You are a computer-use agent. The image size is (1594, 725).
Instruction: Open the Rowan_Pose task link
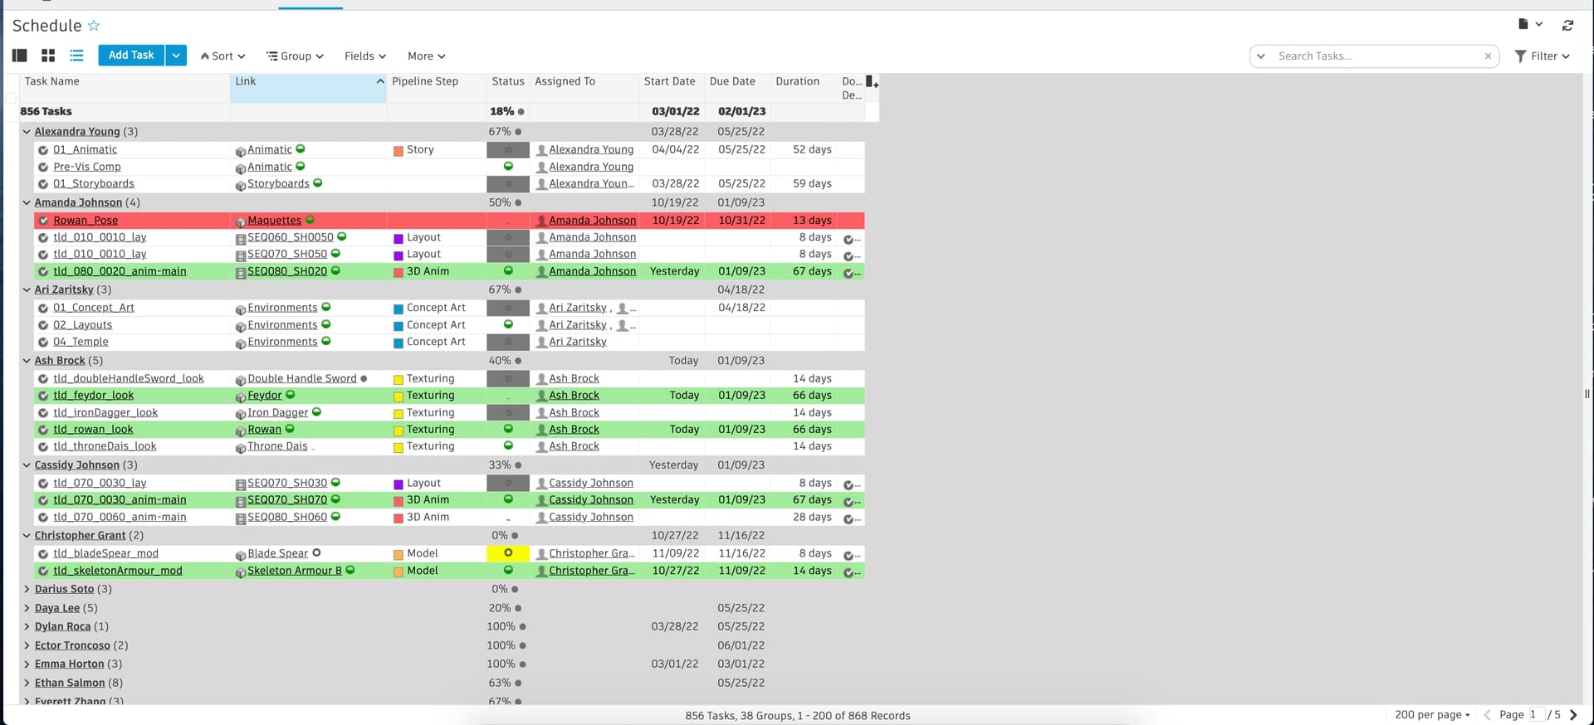(86, 221)
